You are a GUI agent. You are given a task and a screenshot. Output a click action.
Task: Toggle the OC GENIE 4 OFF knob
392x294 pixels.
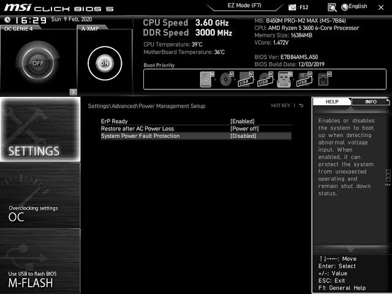(x=38, y=63)
